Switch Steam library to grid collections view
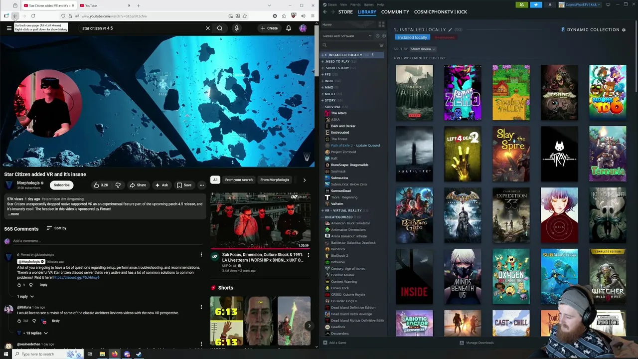 [x=381, y=24]
